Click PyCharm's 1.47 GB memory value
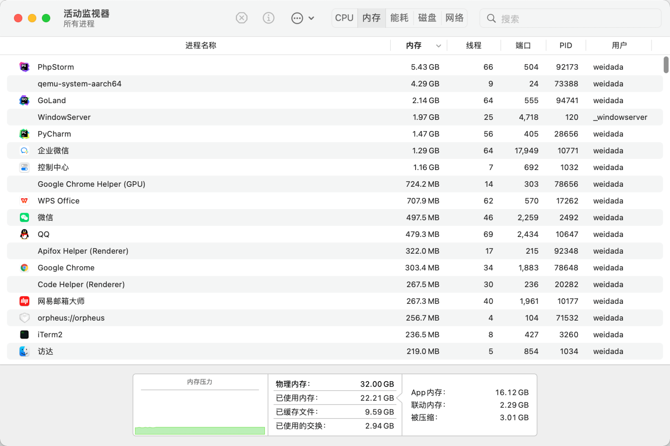 click(x=426, y=134)
